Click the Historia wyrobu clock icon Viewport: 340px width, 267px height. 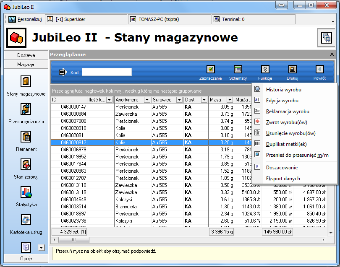pyautogui.click(x=257, y=89)
